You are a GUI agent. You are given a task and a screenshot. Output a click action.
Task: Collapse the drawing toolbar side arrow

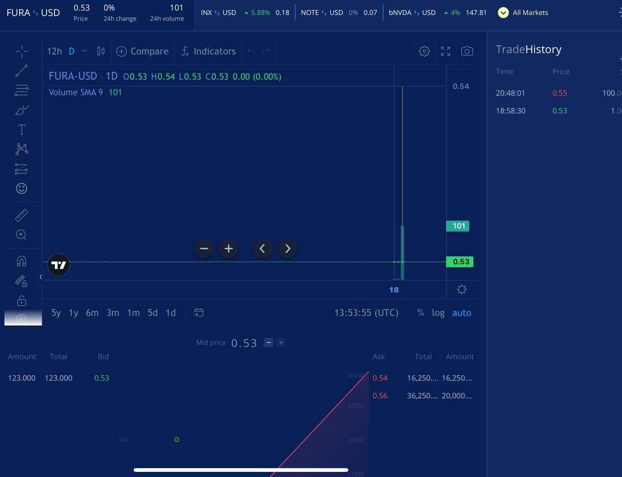point(40,277)
